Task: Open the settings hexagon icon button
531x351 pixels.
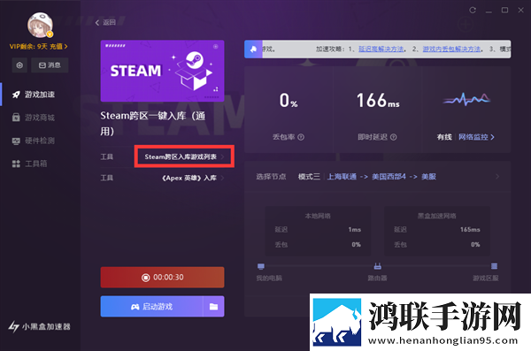Action: pyautogui.click(x=19, y=65)
